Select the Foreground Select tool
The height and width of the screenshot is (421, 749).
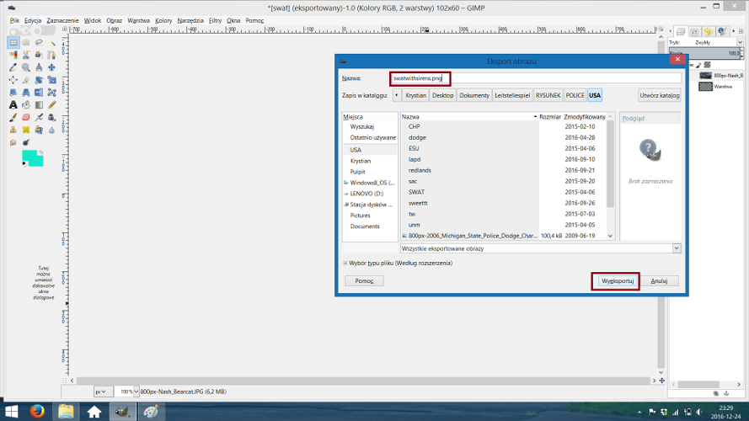click(x=39, y=55)
